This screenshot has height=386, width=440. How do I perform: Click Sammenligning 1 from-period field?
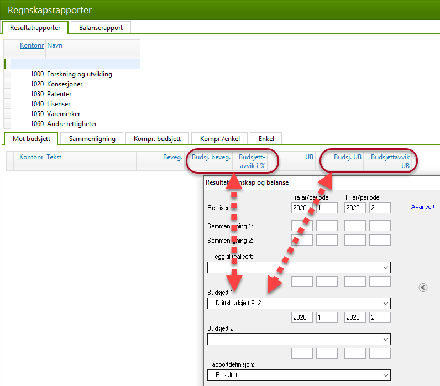coord(327,226)
